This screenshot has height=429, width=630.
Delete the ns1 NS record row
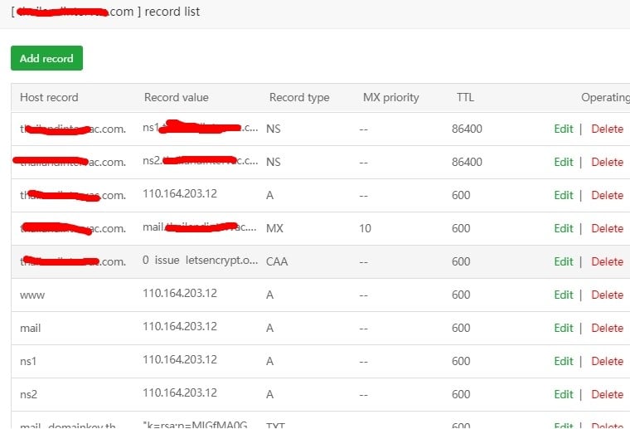(x=607, y=129)
